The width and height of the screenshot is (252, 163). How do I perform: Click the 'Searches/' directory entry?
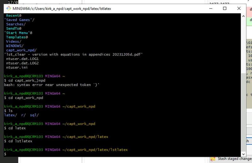tap(16, 24)
